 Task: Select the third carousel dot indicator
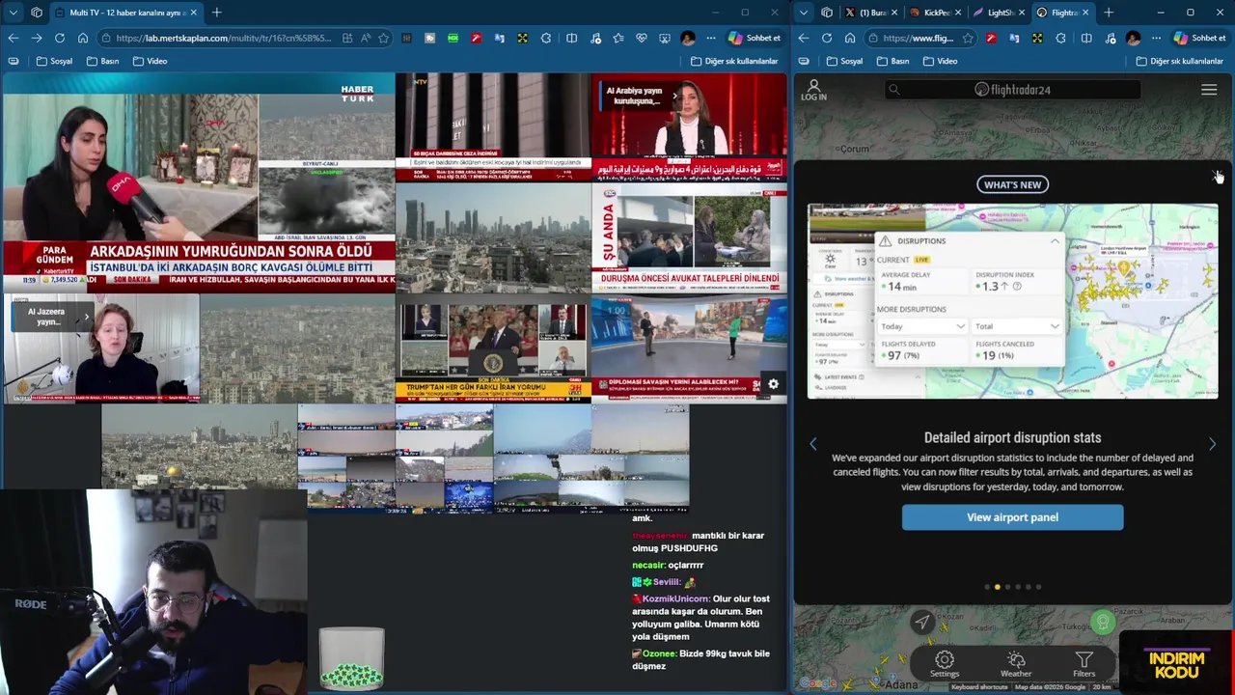point(1007,587)
